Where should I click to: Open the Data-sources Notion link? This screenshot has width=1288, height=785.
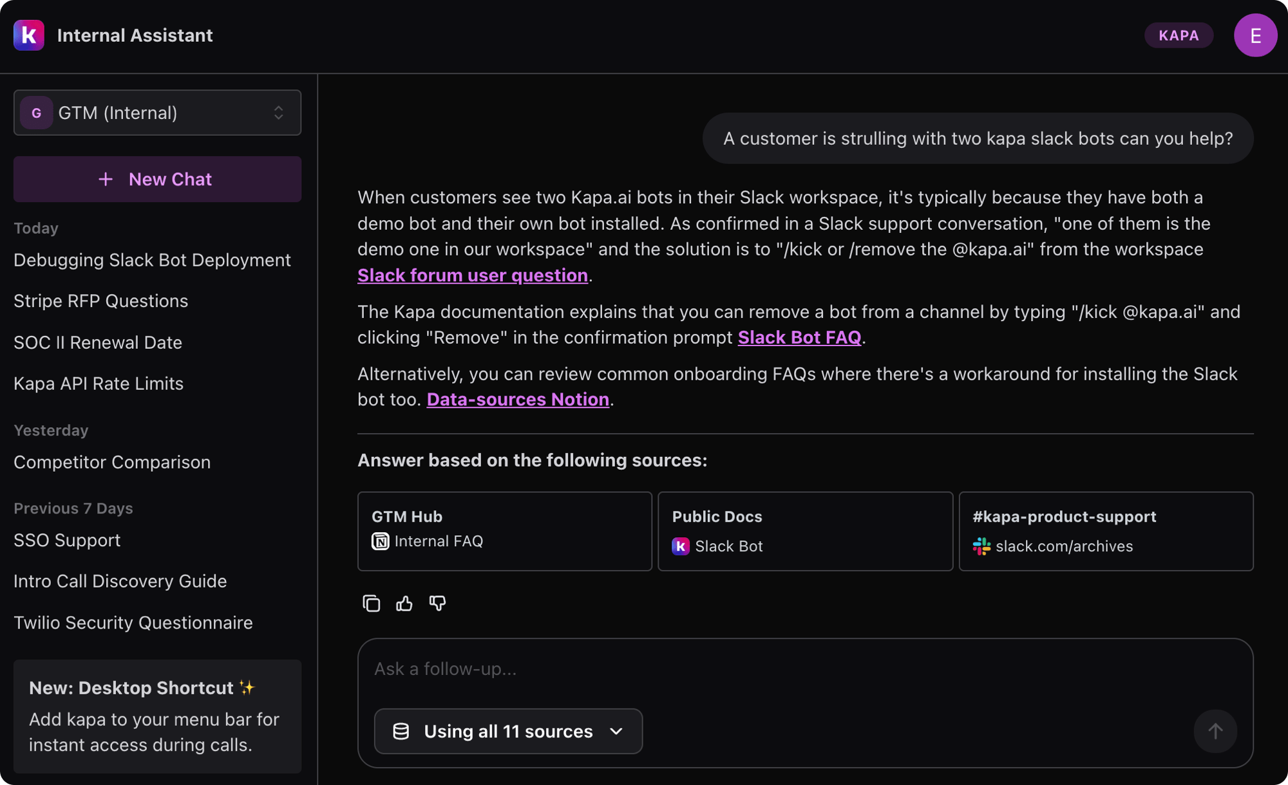[518, 400]
